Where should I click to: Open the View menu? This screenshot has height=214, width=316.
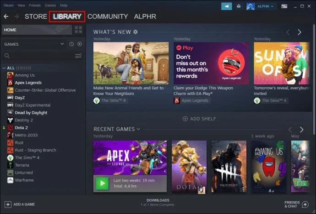(21, 5)
